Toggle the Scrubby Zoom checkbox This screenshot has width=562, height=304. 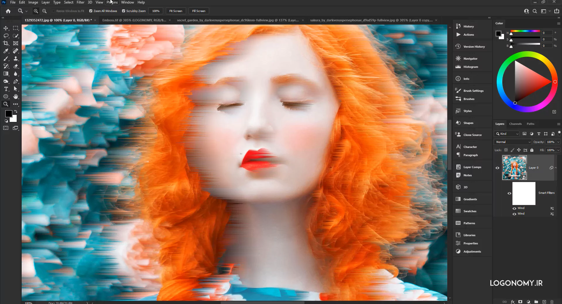(124, 11)
